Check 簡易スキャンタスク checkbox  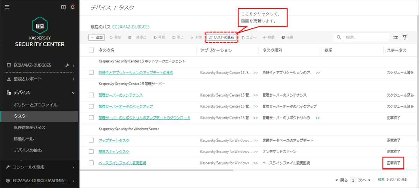point(91,152)
